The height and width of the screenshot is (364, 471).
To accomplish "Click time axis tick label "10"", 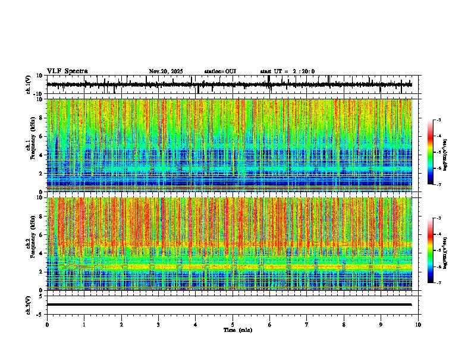I will point(418,325).
